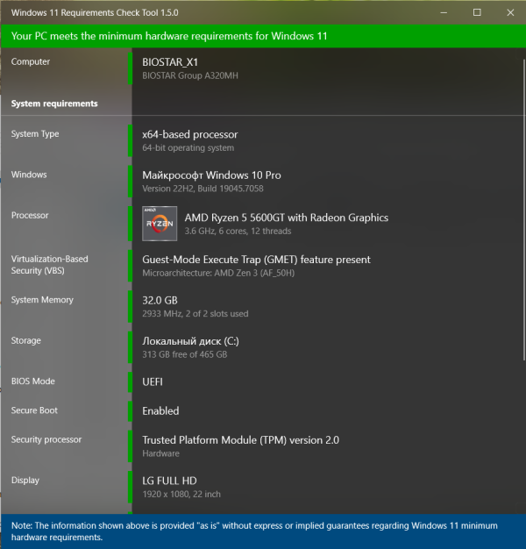Maximize the Requirements Check Tool window
526x549 pixels.
click(x=477, y=12)
